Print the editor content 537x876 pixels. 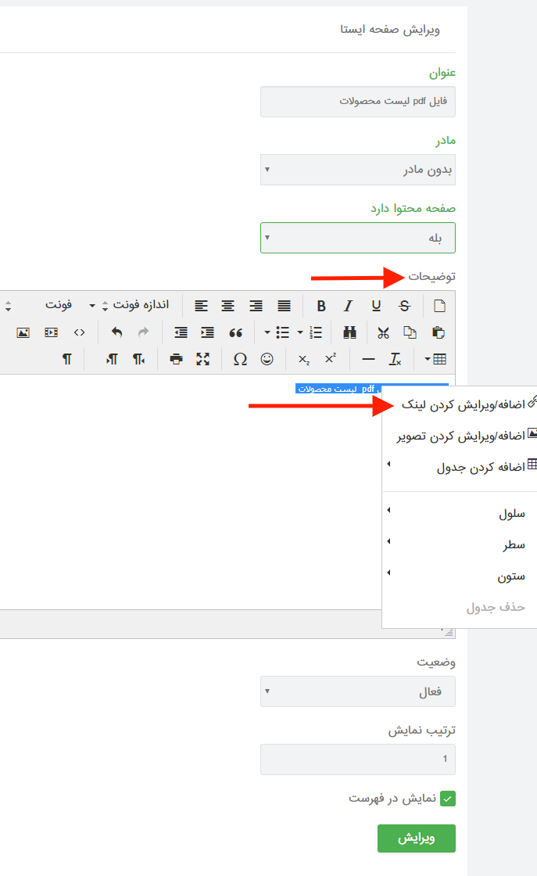click(177, 359)
